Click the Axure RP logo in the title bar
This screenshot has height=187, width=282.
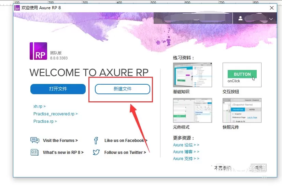(17, 8)
